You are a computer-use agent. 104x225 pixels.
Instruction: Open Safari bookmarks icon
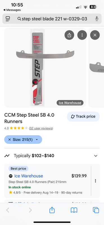74,210
